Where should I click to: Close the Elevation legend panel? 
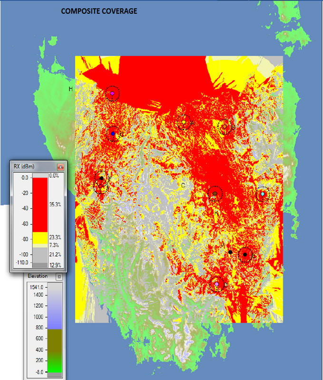point(59,276)
